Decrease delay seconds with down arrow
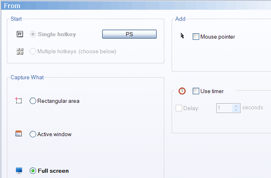 [236, 110]
